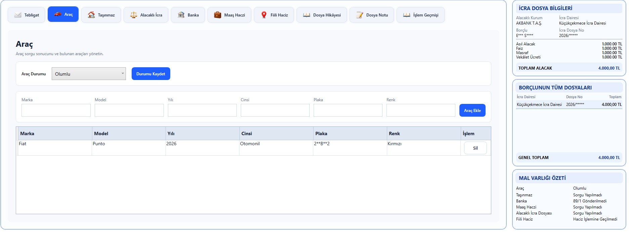
Task: Open the Dosya Hikâyesi tab
Action: point(322,15)
